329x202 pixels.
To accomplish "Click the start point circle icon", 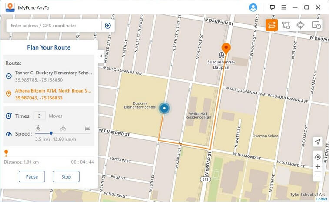I will [9, 76].
